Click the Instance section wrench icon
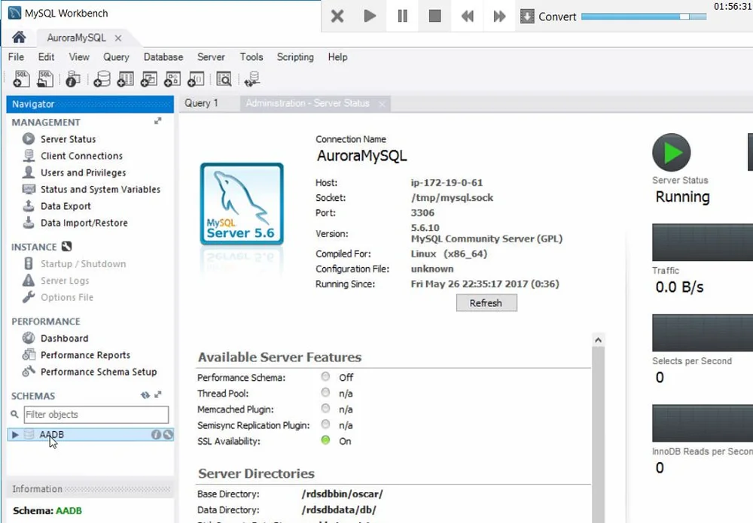753x523 pixels. pos(67,247)
